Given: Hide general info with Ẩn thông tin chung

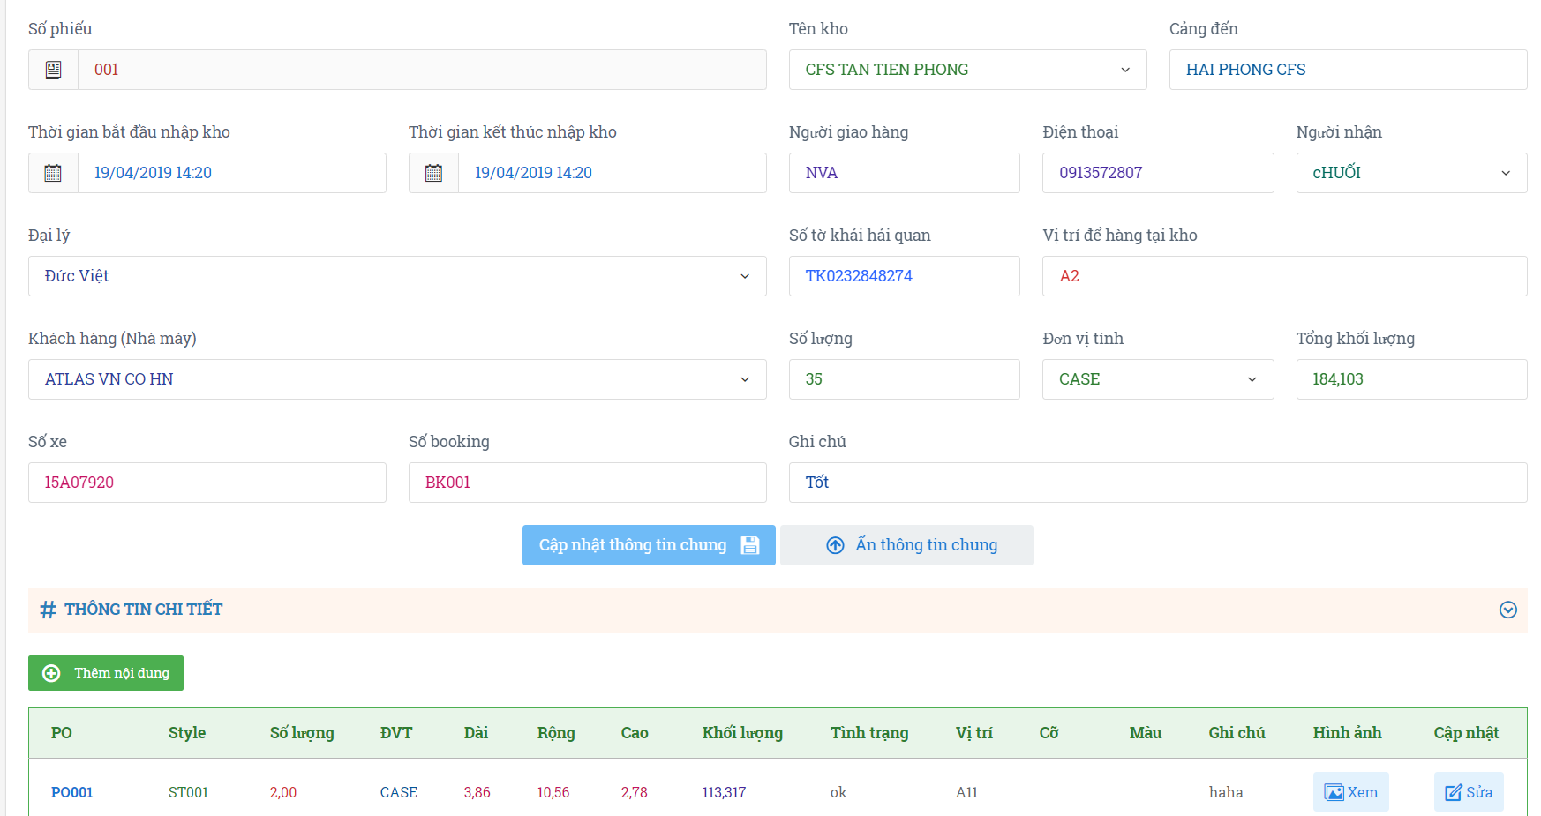Looking at the screenshot, I should click(x=906, y=545).
